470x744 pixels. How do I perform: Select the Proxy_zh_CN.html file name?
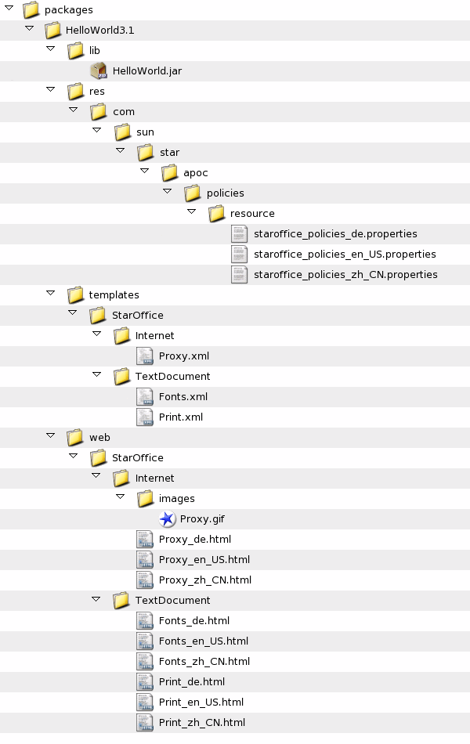click(205, 580)
